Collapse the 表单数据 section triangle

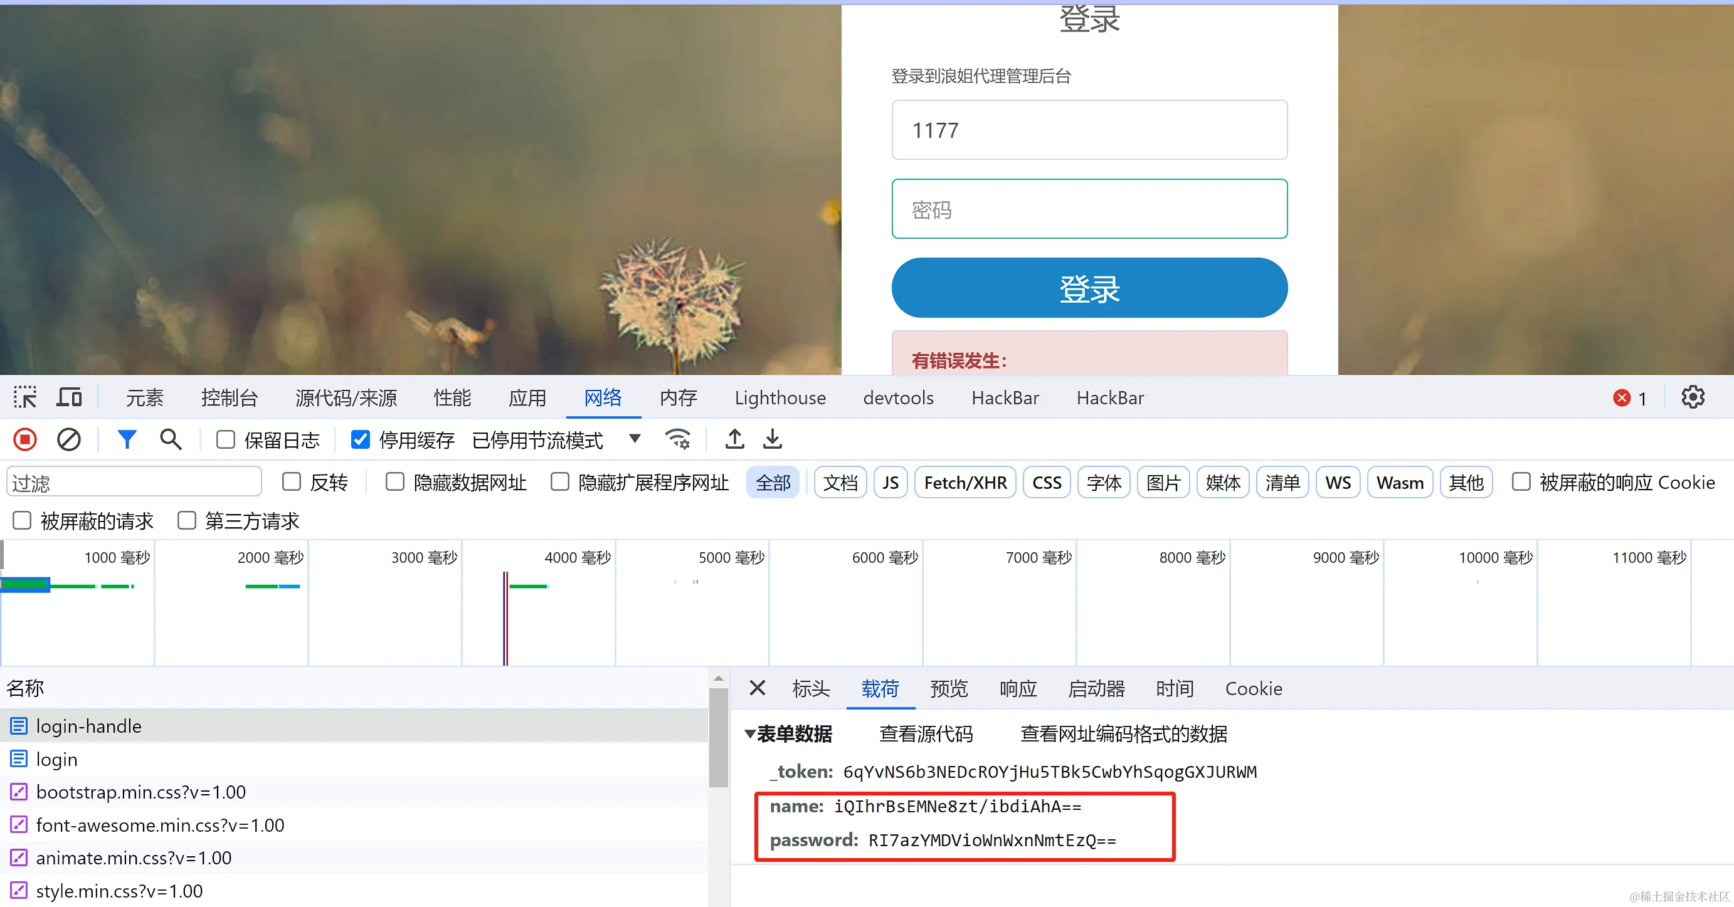[750, 733]
